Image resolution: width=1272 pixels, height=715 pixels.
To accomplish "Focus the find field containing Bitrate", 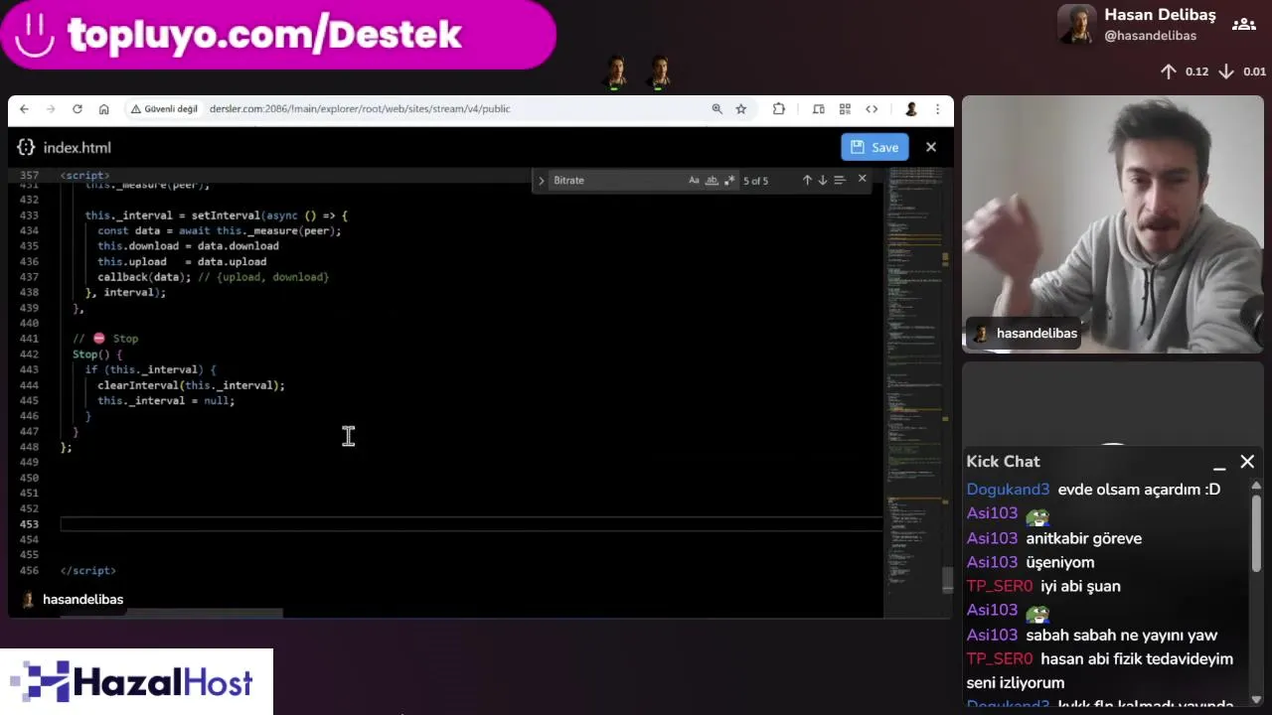I will (x=616, y=181).
